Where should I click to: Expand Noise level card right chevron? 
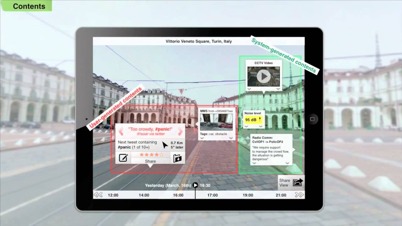(x=260, y=126)
